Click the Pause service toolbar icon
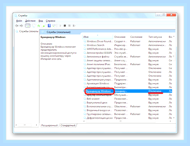Image resolution: width=190 pixels, height=146 pixels. [x=70, y=26]
